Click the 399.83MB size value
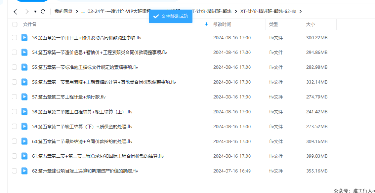The image size is (375, 193). coord(317,156)
